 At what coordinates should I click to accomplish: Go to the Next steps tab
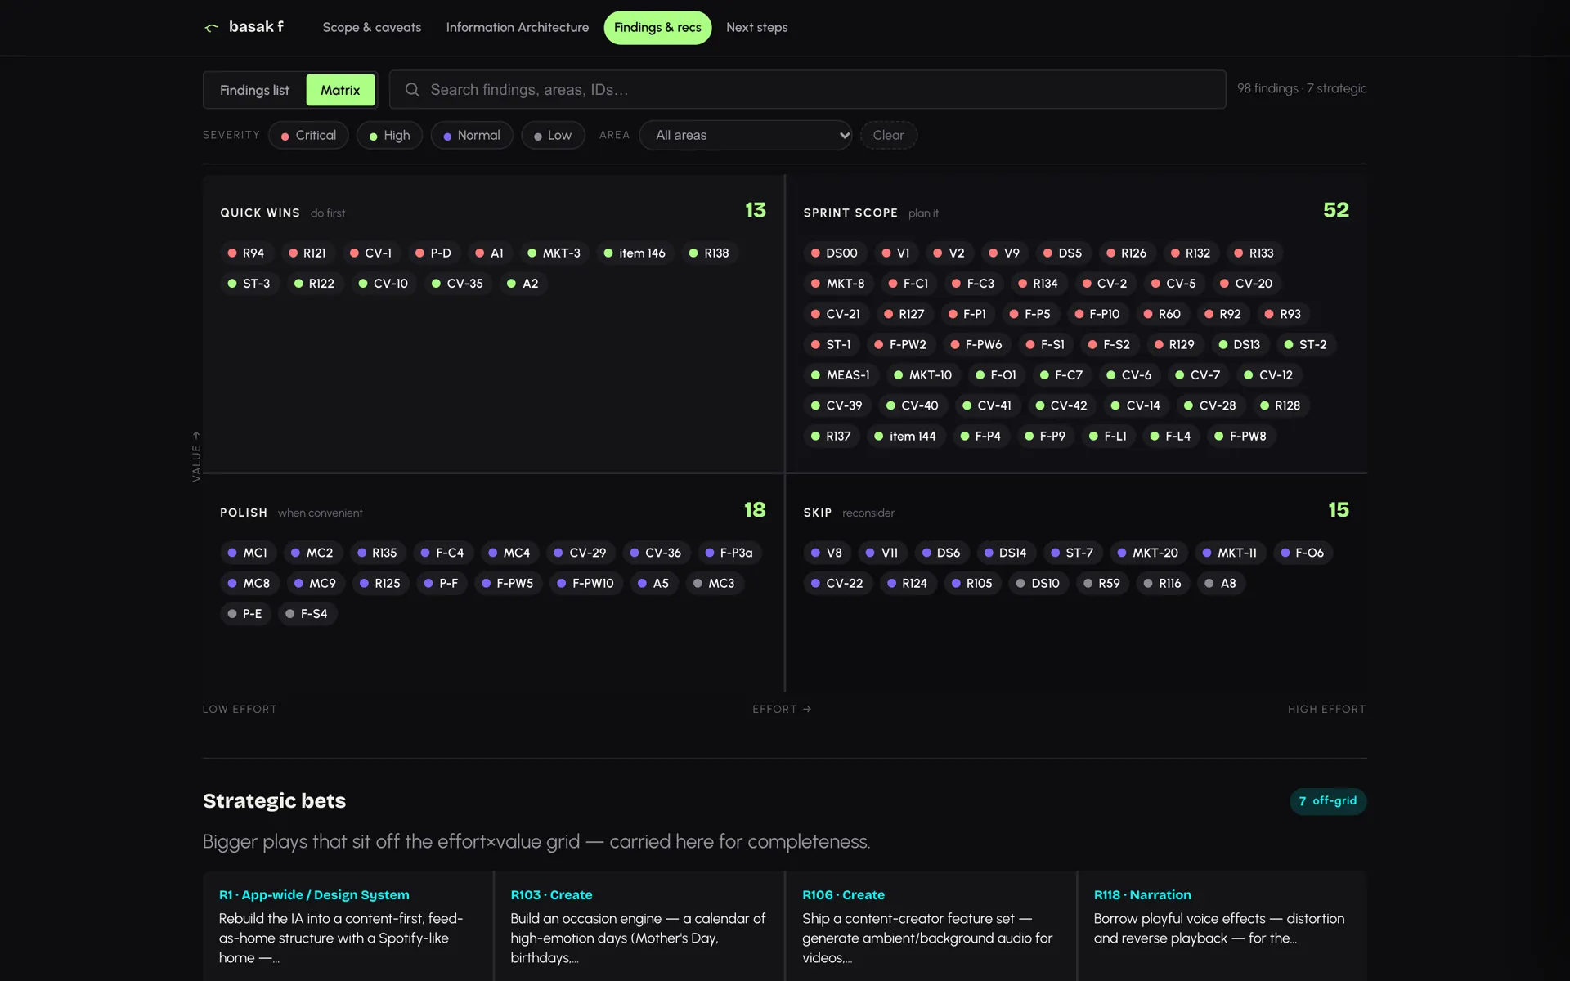[757, 27]
